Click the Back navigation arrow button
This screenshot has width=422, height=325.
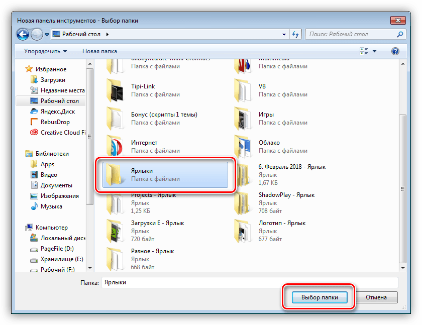coord(23,34)
